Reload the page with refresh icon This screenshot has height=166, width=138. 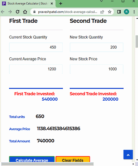17,12
